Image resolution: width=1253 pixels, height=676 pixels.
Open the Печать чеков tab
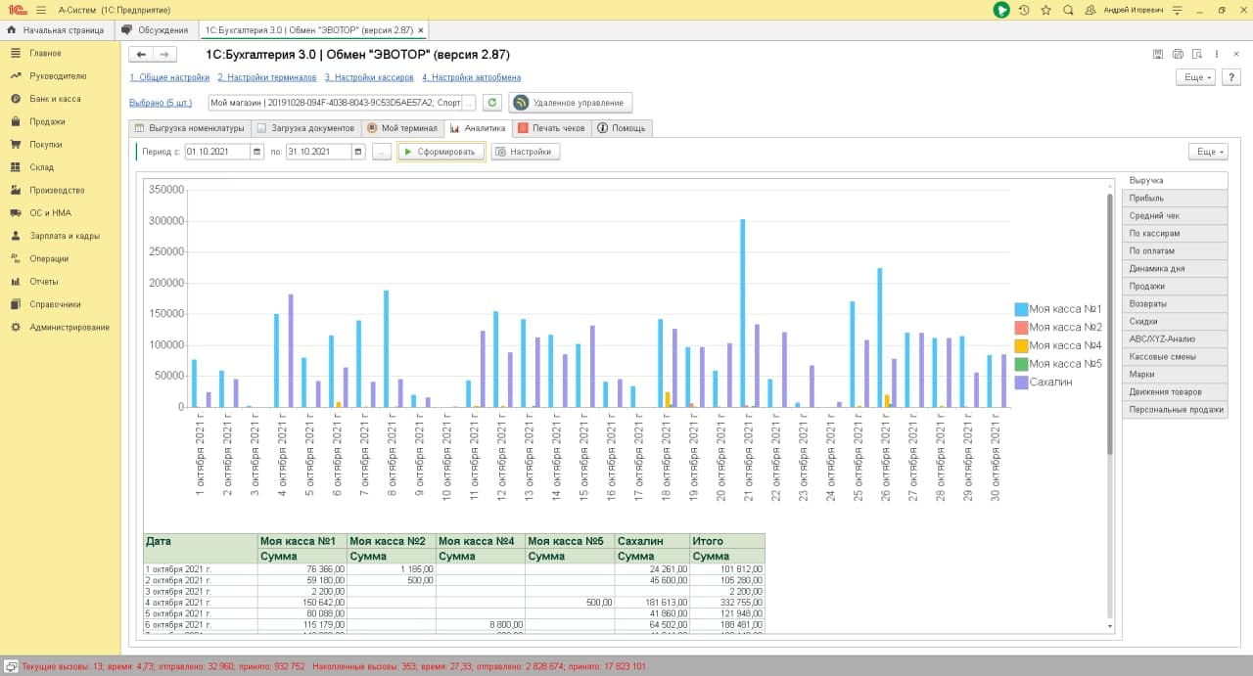[x=551, y=128]
